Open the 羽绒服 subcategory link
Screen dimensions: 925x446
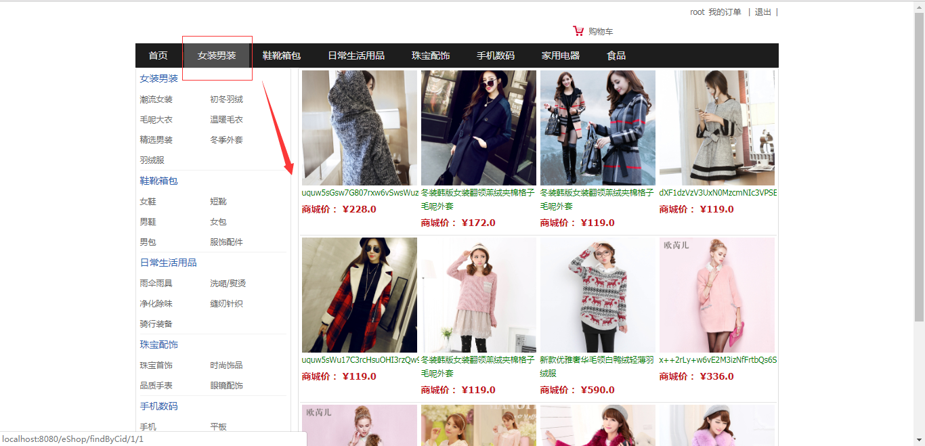(152, 160)
